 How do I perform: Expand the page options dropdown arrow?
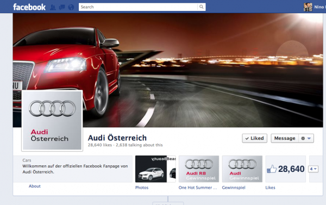click(x=309, y=139)
